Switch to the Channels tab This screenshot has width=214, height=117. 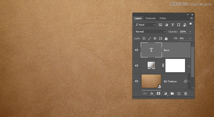pyautogui.click(x=151, y=18)
